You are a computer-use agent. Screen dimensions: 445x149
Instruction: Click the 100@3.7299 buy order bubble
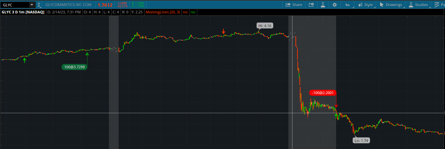74,67
